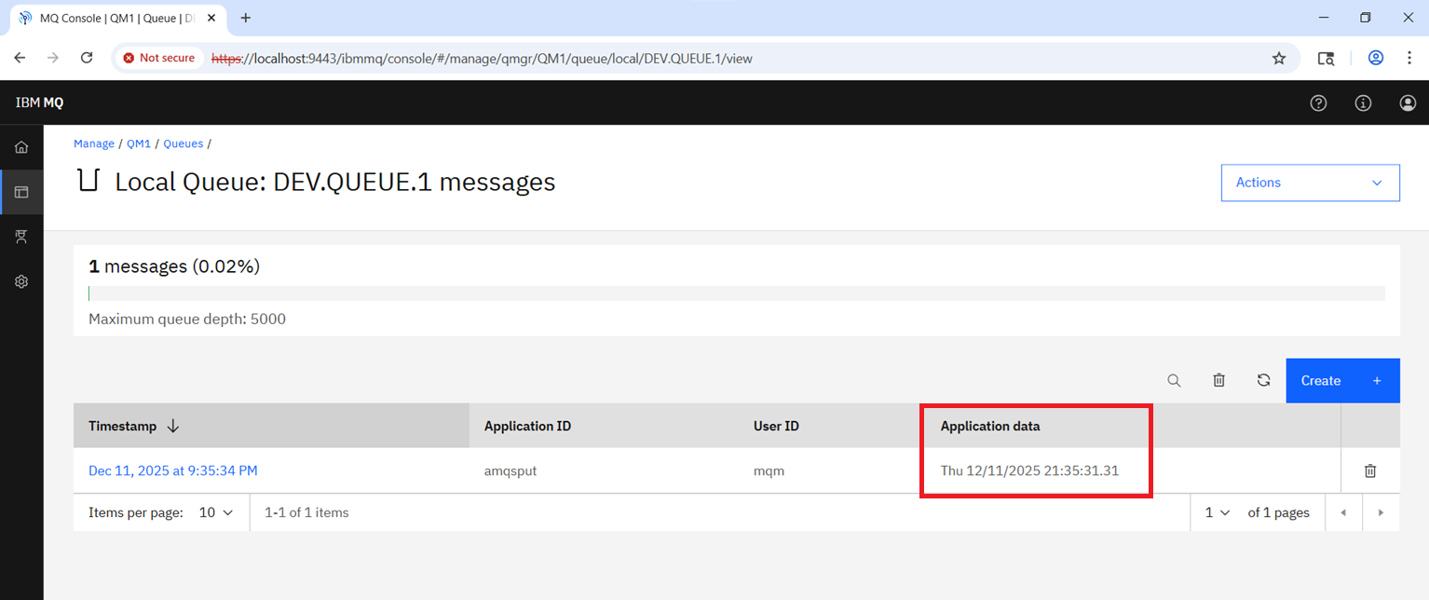Image resolution: width=1429 pixels, height=600 pixels.
Task: Click the Thu 12/11/2025 21:35:31.31 cell
Action: click(1029, 470)
